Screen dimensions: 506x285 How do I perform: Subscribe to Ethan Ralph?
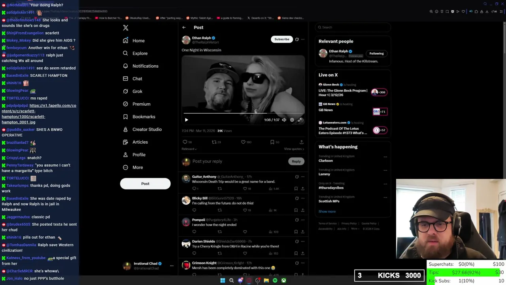282,39
